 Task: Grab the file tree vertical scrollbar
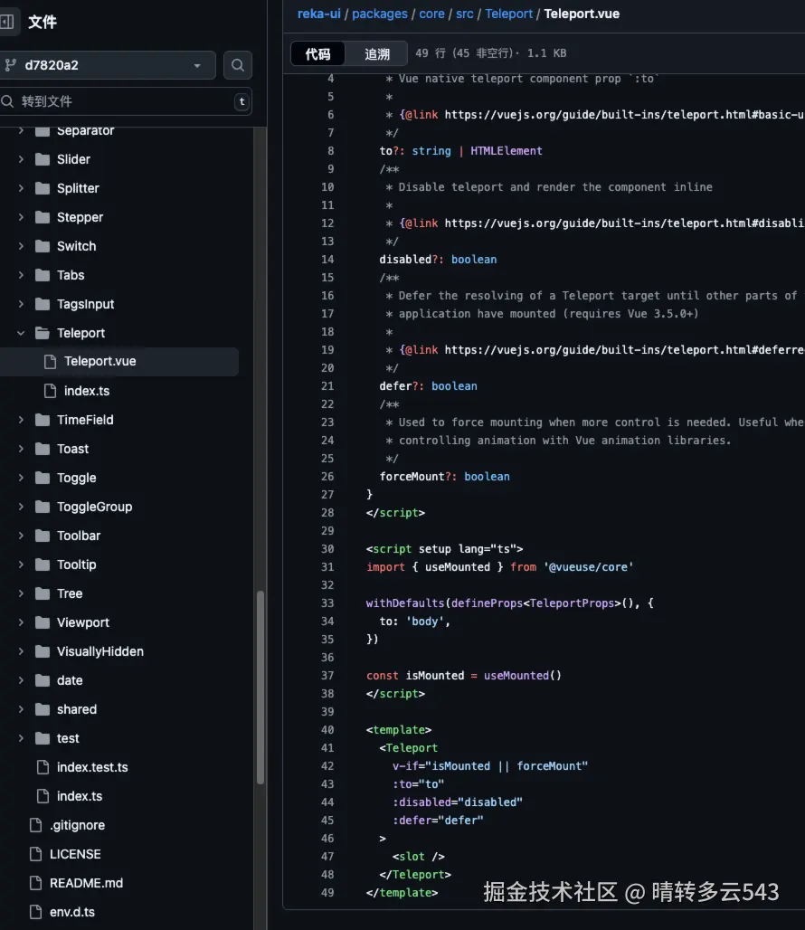coord(260,688)
